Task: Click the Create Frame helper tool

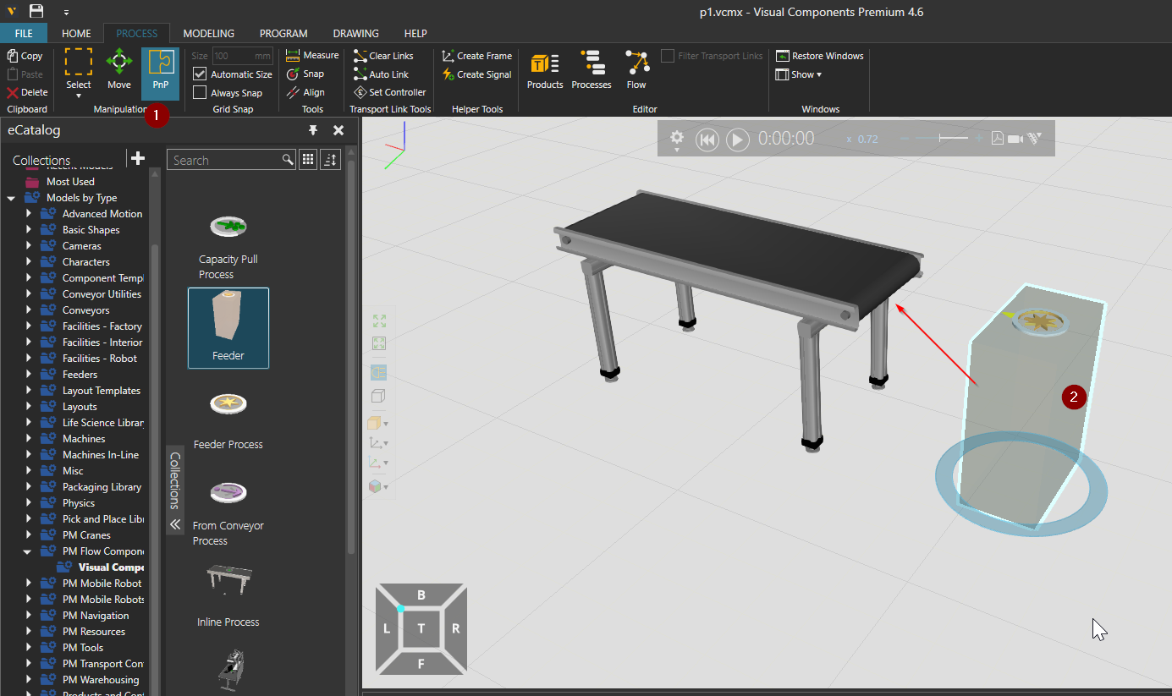Action: pyautogui.click(x=476, y=55)
